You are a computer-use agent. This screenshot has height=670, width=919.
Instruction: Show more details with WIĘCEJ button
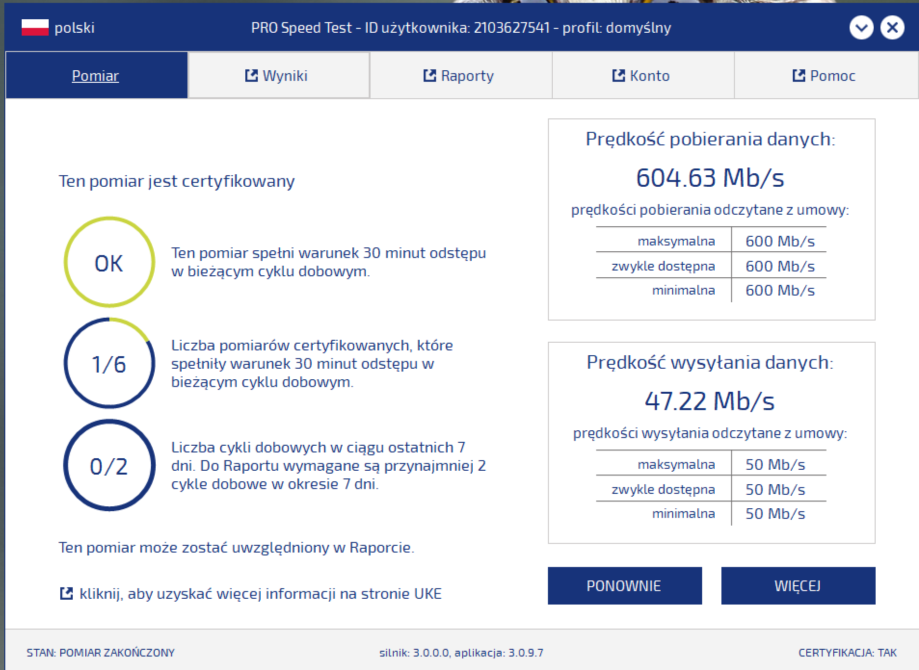(x=798, y=585)
